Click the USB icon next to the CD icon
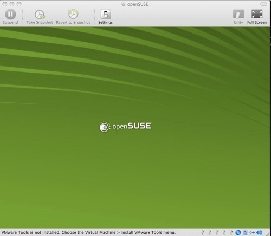The width and height of the screenshot is (271, 236). 231,233
